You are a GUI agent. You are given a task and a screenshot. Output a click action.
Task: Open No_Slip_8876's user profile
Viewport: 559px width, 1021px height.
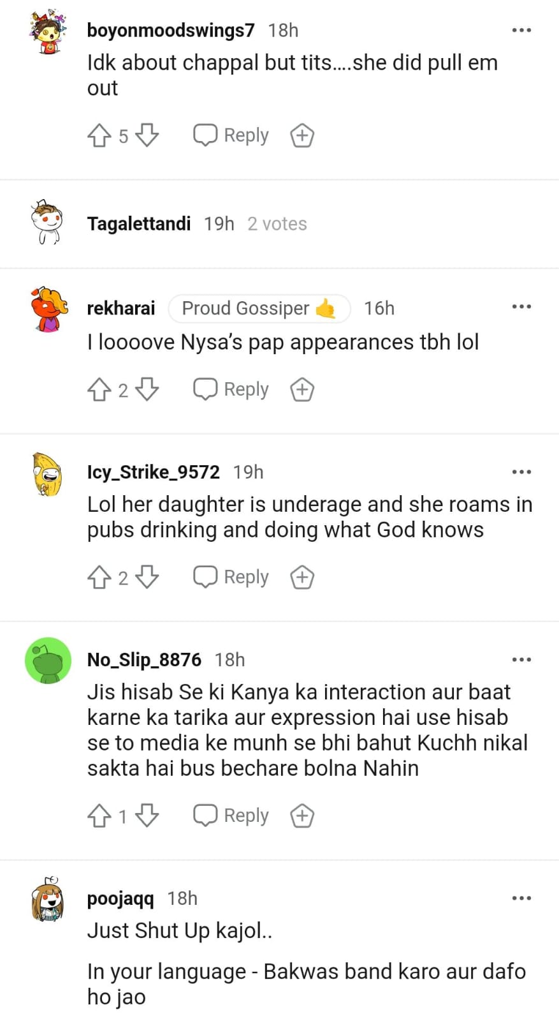144,659
